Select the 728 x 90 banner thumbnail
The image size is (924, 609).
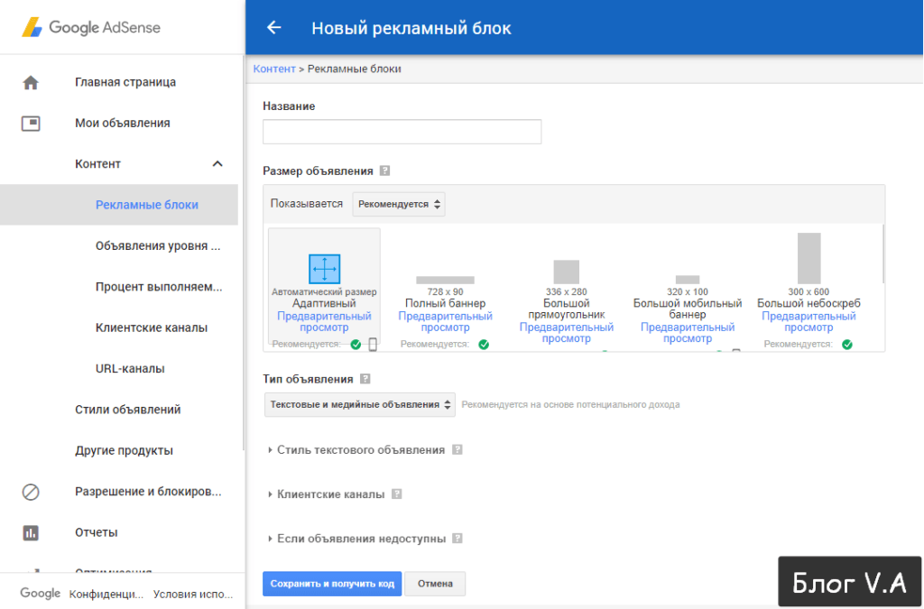click(445, 280)
